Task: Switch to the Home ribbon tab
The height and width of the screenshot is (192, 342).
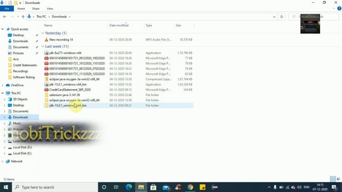Action: click(x=21, y=9)
